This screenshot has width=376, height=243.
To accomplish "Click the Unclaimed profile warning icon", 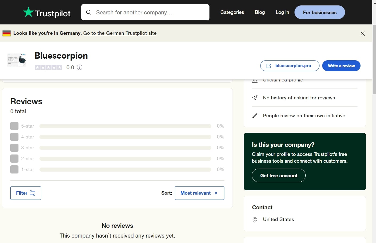I will (x=255, y=81).
